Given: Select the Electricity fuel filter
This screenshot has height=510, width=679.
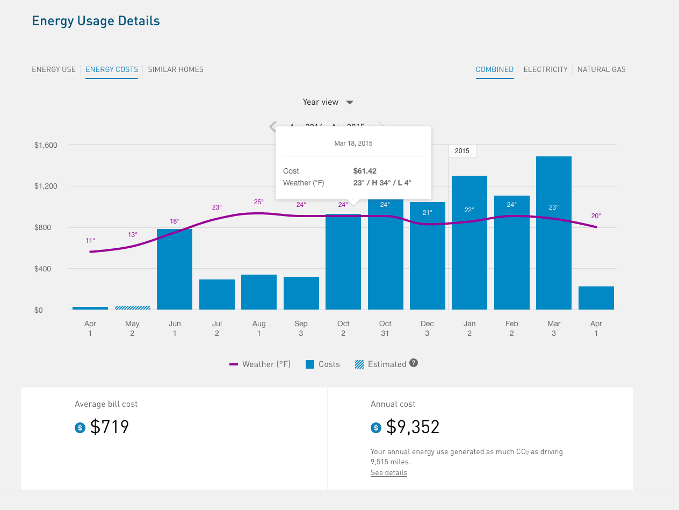Looking at the screenshot, I should click(x=546, y=69).
